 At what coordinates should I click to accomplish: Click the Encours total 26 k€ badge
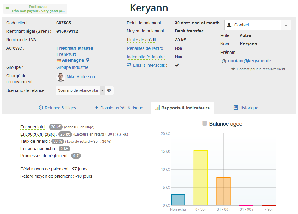(x=56, y=127)
